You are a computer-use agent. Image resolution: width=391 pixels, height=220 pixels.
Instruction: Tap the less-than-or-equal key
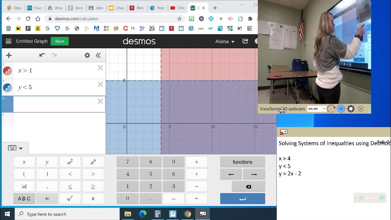70,186
